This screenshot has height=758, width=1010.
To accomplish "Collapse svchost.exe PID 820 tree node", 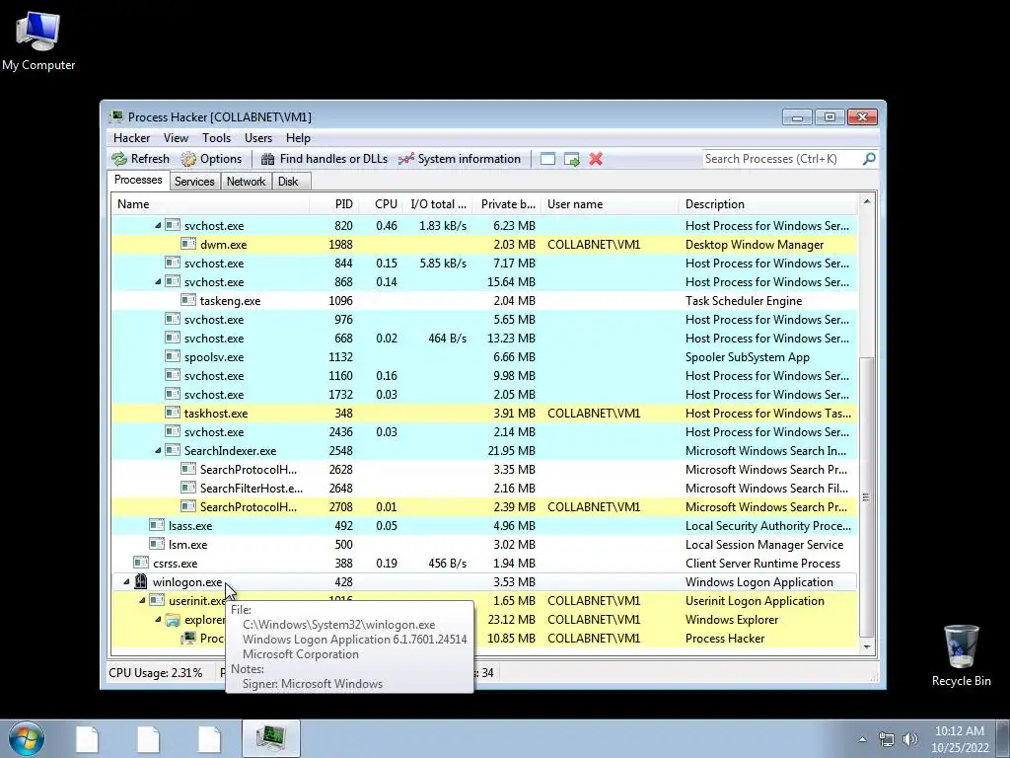I will 158,226.
